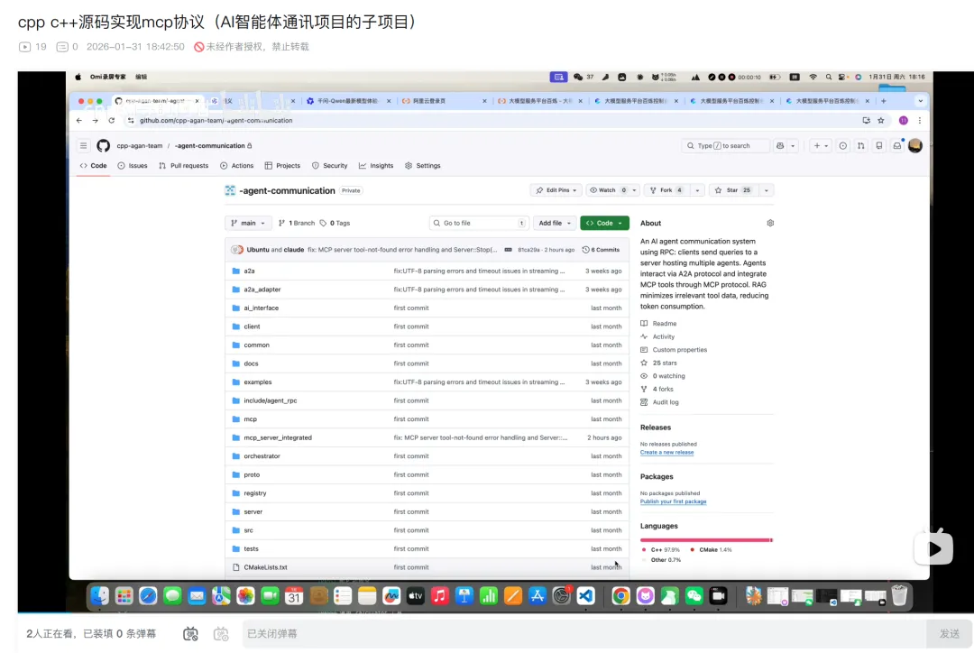Open new Chrome tab with plus icon

(883, 101)
